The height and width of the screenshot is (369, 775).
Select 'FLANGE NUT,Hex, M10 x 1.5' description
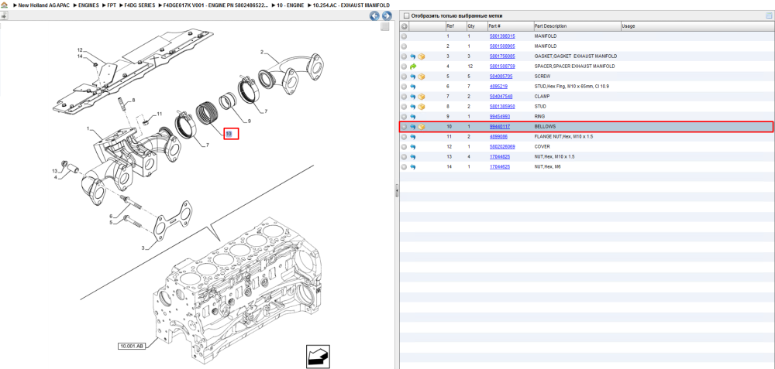(x=563, y=137)
